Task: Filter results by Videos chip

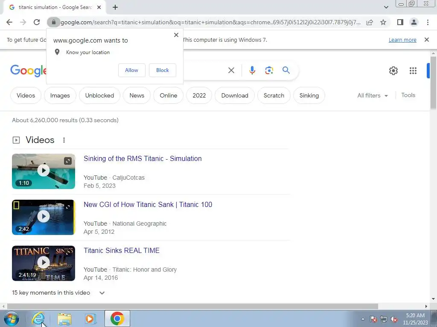Action: coord(26,95)
